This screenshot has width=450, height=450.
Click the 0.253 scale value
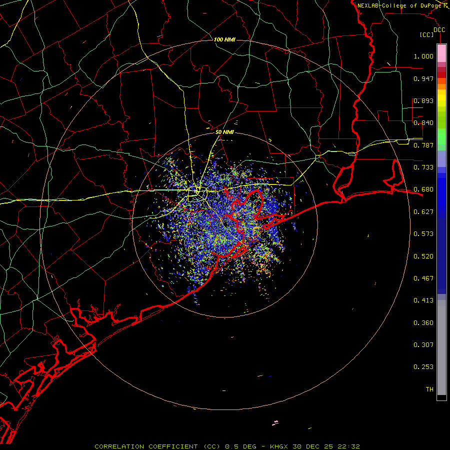pyautogui.click(x=423, y=367)
